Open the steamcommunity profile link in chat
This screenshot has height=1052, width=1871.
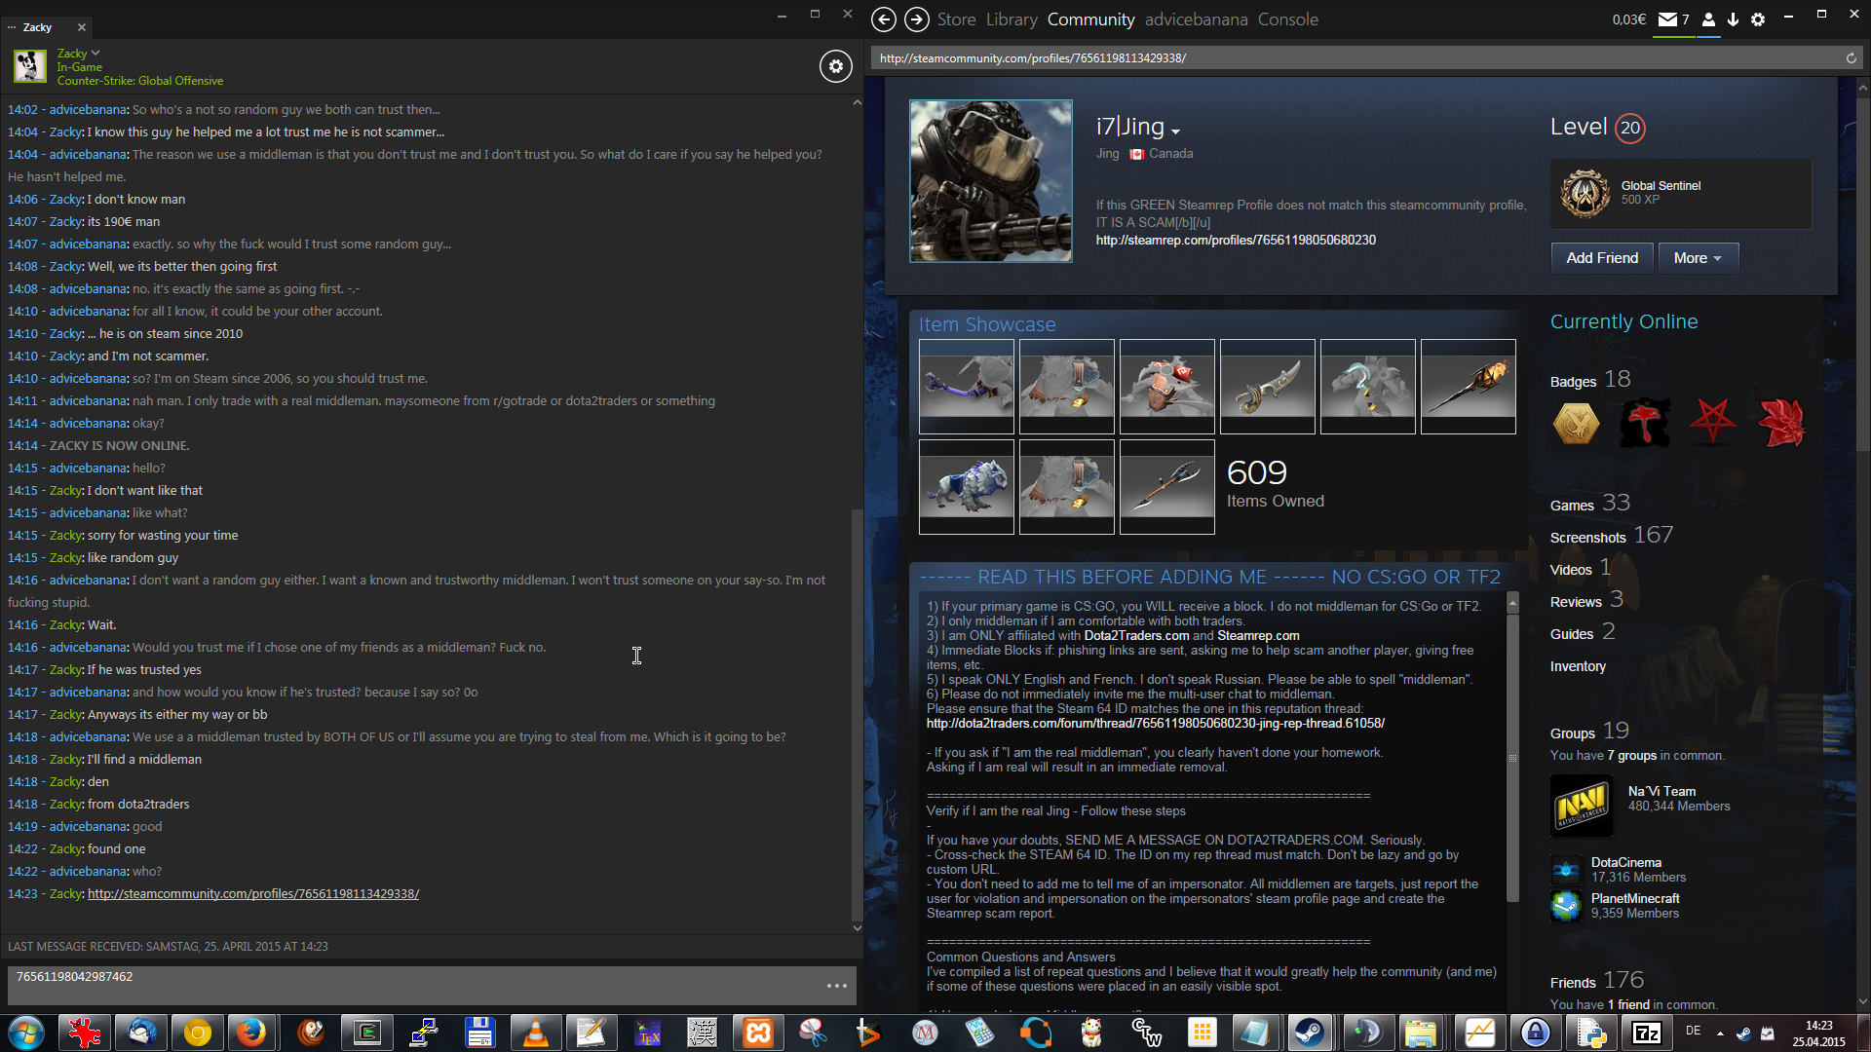(253, 894)
